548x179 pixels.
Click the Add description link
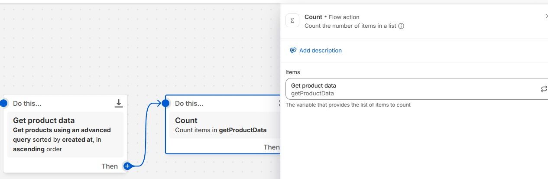tap(320, 51)
